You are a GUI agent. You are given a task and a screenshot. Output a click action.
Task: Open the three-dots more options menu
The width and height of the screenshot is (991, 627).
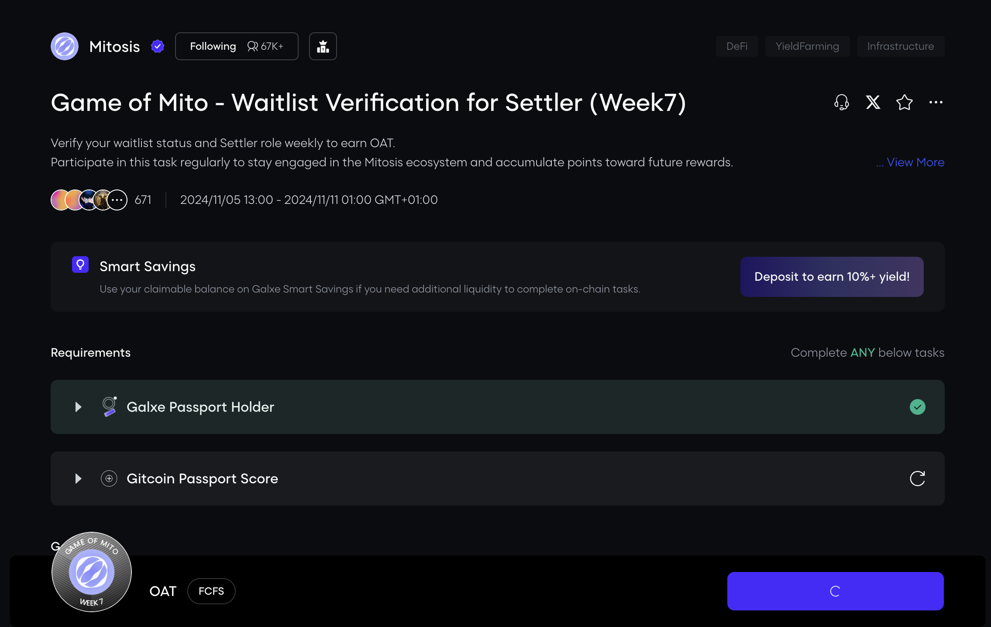coord(936,103)
